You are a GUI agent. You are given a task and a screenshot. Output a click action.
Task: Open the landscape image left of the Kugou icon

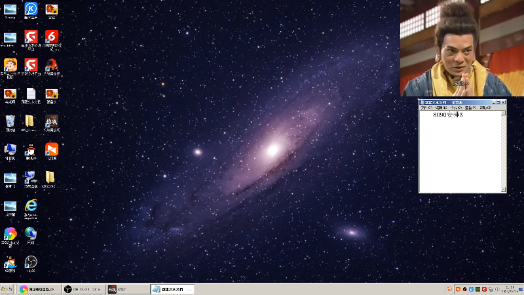[x=10, y=9]
